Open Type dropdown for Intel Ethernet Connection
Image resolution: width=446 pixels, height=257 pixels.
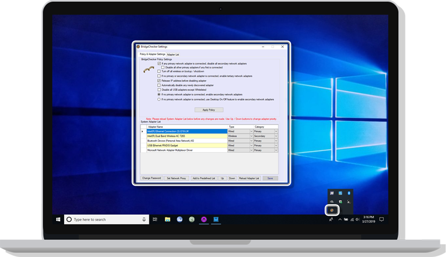[251, 131]
